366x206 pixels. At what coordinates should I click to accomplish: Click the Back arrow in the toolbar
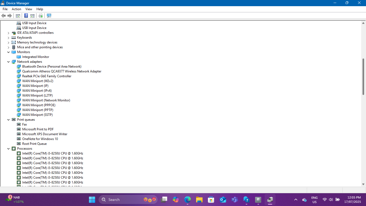pyautogui.click(x=3, y=16)
